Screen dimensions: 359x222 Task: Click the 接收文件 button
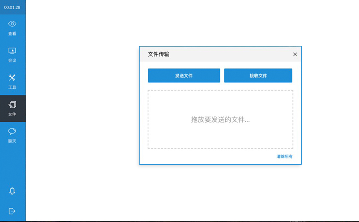point(258,76)
